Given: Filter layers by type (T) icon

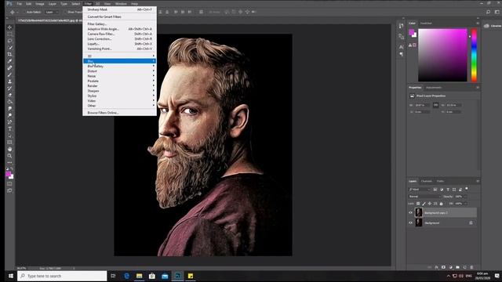Looking at the screenshot, I should coord(448,190).
